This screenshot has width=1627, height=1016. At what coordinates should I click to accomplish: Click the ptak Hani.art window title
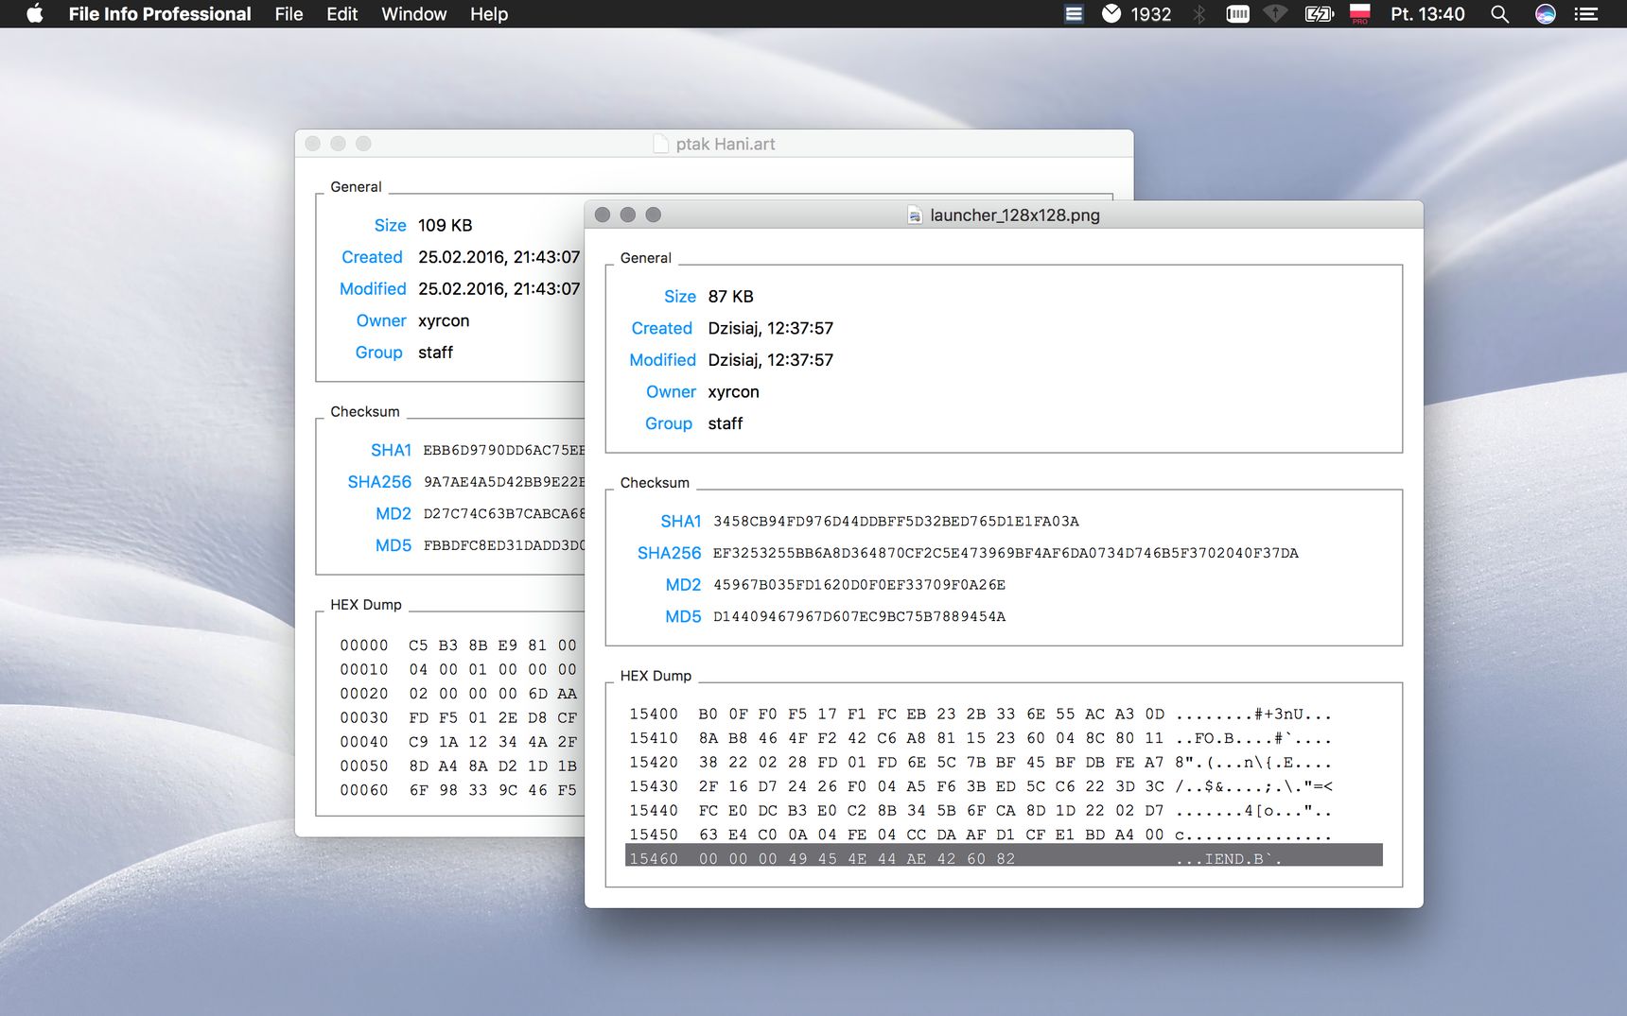pyautogui.click(x=726, y=144)
